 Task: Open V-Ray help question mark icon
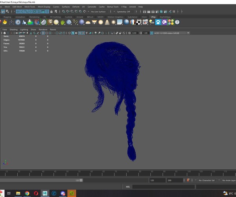click(177, 22)
